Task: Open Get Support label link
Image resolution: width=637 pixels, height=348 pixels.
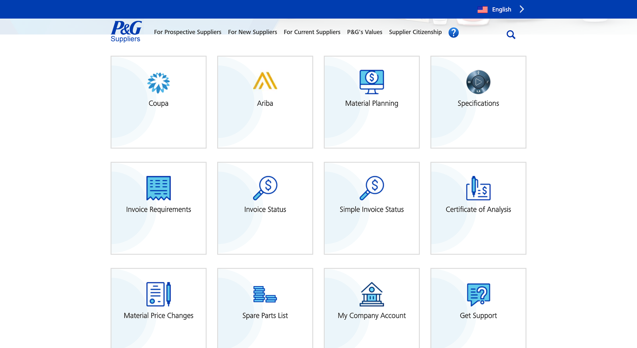Action: pyautogui.click(x=478, y=315)
